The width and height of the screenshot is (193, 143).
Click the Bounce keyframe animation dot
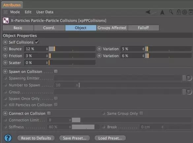coord(5,49)
